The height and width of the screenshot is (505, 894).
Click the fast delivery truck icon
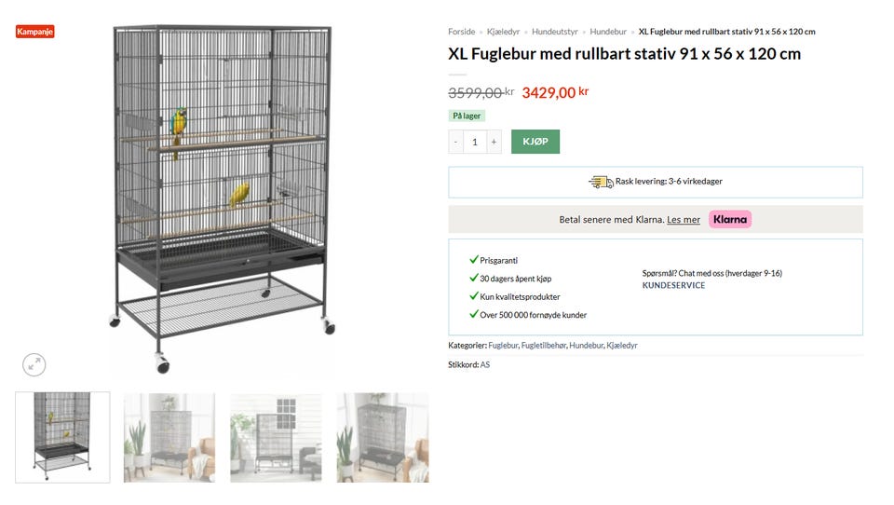point(601,182)
